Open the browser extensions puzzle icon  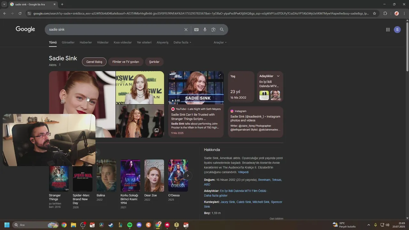pos(385,13)
